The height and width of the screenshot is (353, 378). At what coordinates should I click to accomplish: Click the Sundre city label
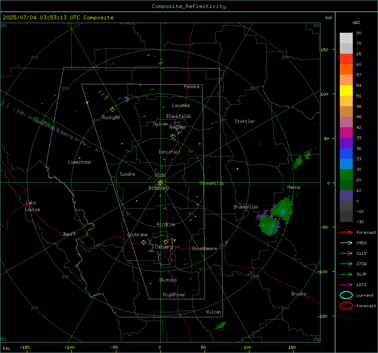point(127,174)
